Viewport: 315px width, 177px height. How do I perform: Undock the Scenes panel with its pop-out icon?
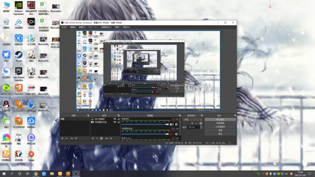pos(88,116)
